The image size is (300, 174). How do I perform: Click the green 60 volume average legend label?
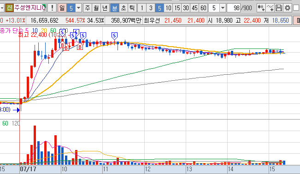5,123
